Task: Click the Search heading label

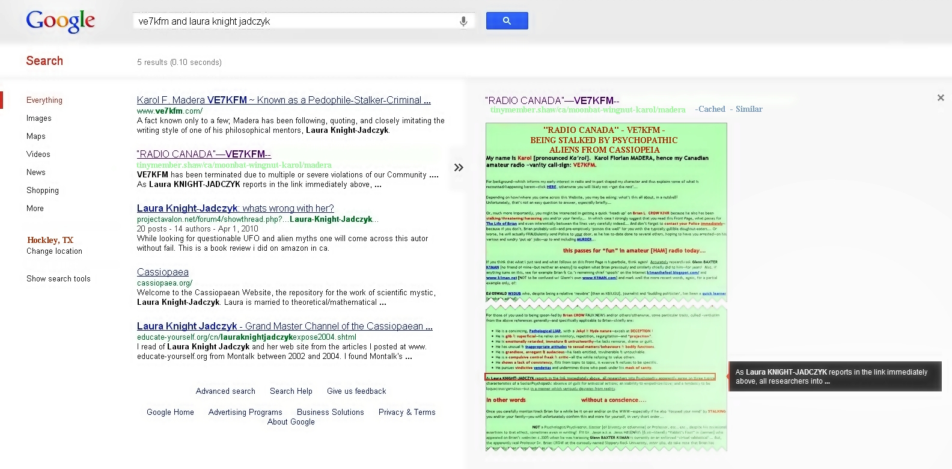Action: (44, 61)
